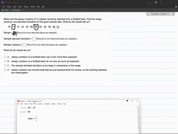
Task: Open Mathematica Format menu
Action: [31, 104]
